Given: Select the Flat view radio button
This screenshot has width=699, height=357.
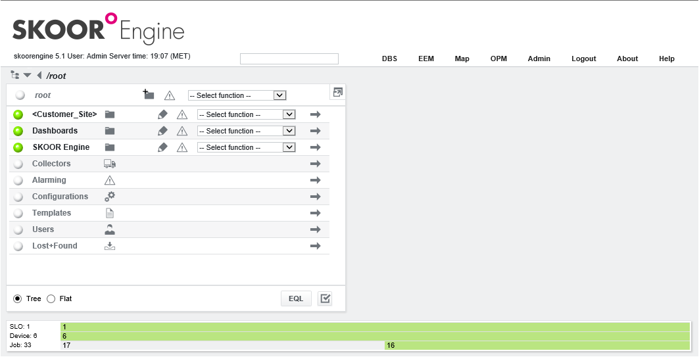Looking at the screenshot, I should pos(51,299).
